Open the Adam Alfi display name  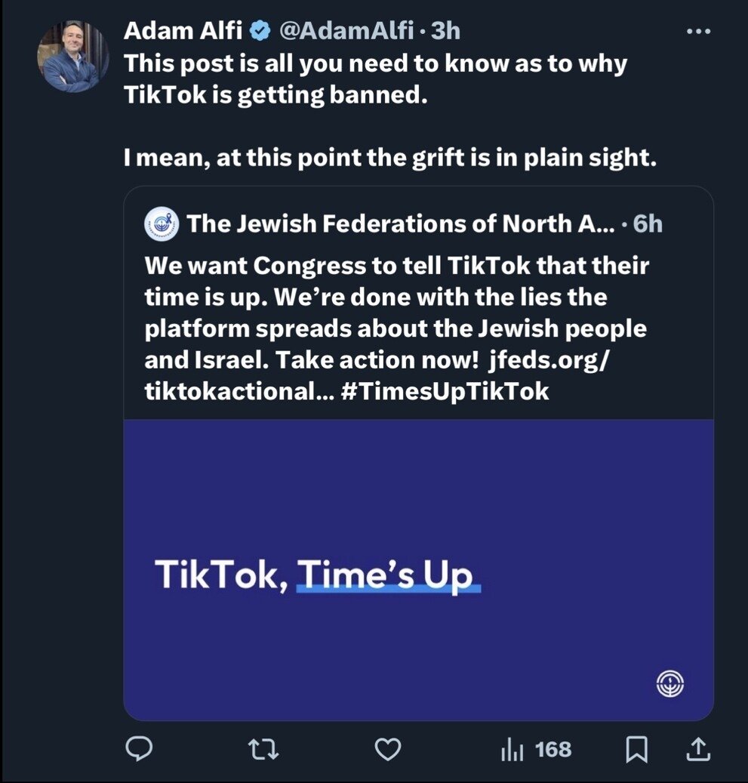click(x=184, y=31)
